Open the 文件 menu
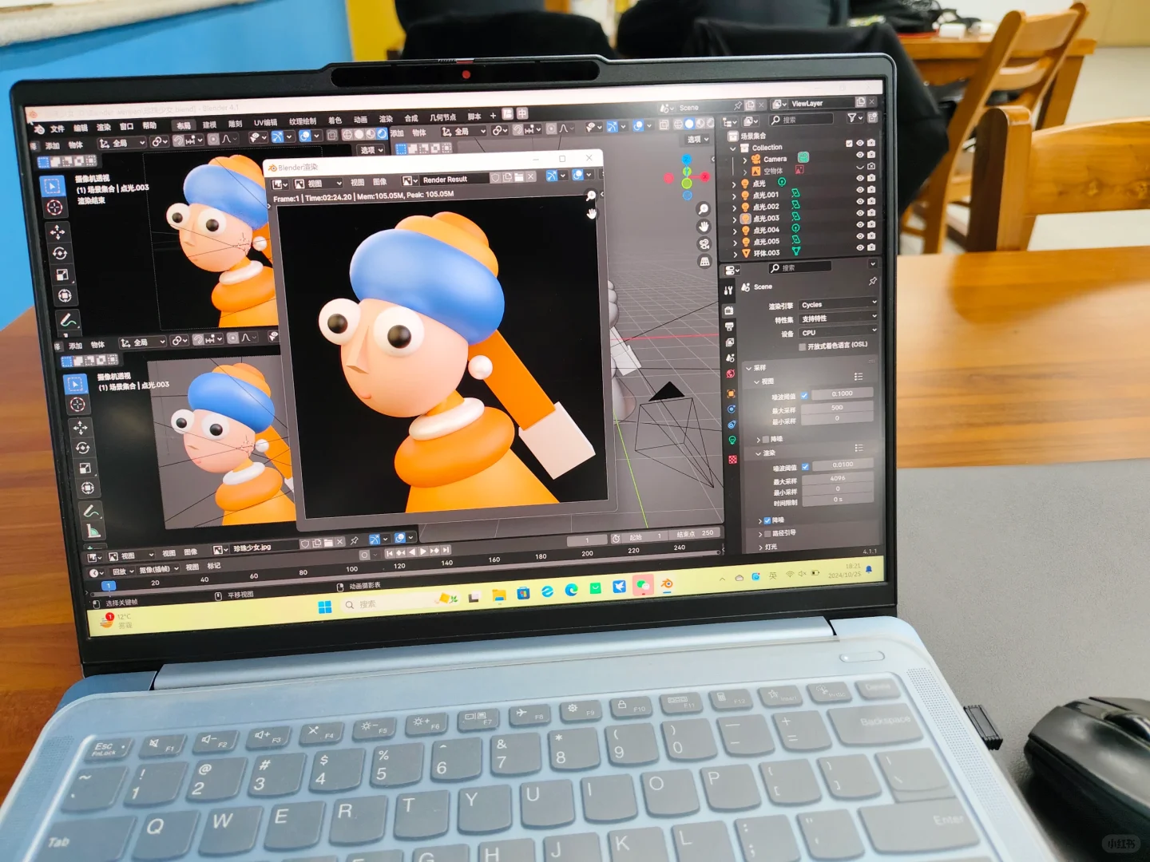 click(x=57, y=129)
